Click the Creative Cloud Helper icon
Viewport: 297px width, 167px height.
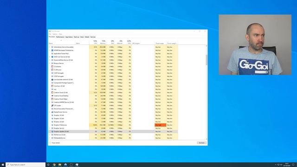tap(52, 99)
